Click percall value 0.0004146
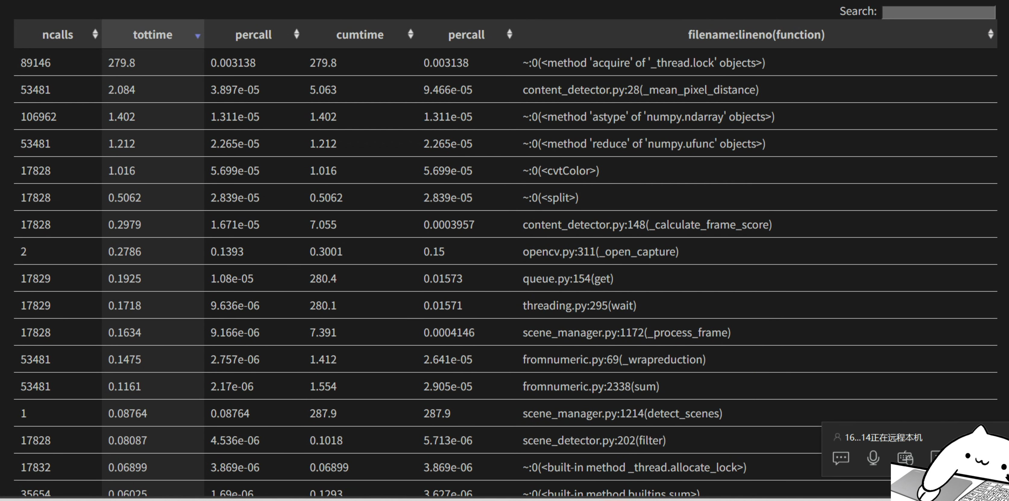This screenshot has height=501, width=1009. [448, 332]
